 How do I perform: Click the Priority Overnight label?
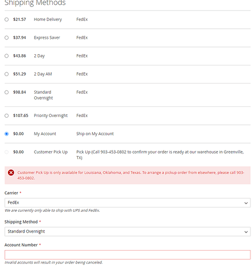51,115
